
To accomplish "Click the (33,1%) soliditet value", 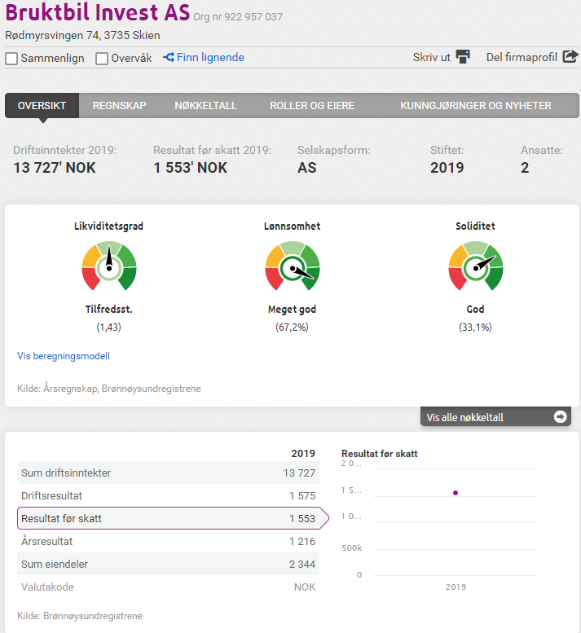I will (475, 327).
